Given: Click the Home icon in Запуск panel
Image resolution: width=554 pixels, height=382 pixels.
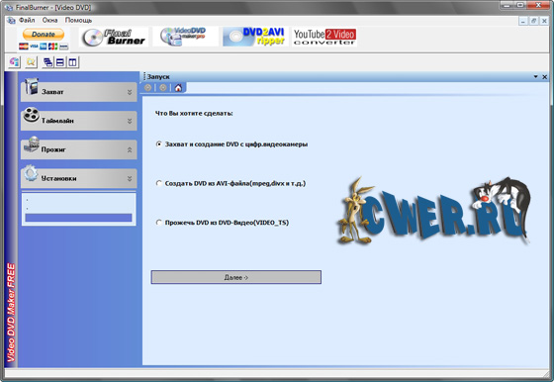Looking at the screenshot, I should coord(178,88).
